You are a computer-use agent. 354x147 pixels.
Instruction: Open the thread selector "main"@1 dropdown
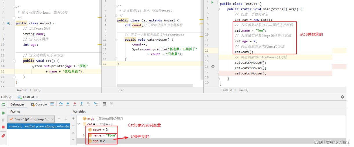coord(31,119)
